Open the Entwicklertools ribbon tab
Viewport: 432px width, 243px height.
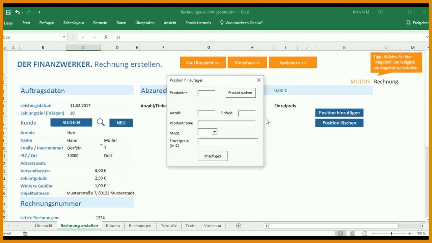(x=198, y=23)
